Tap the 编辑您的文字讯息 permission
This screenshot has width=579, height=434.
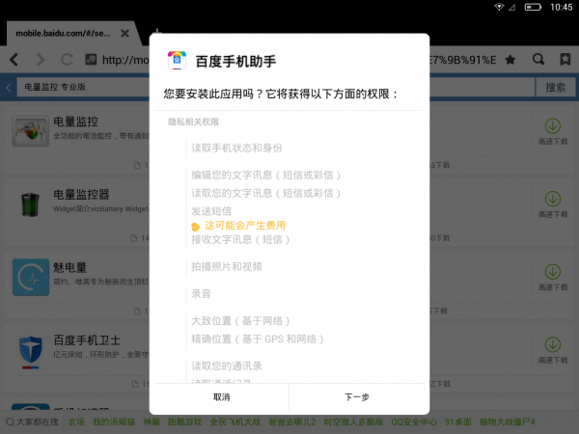[266, 175]
